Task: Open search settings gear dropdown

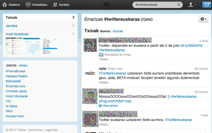Action: 203,19
